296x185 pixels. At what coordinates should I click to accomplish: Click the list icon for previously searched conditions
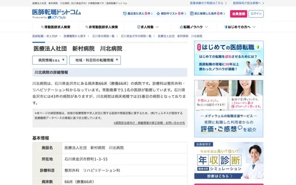coord(191,13)
